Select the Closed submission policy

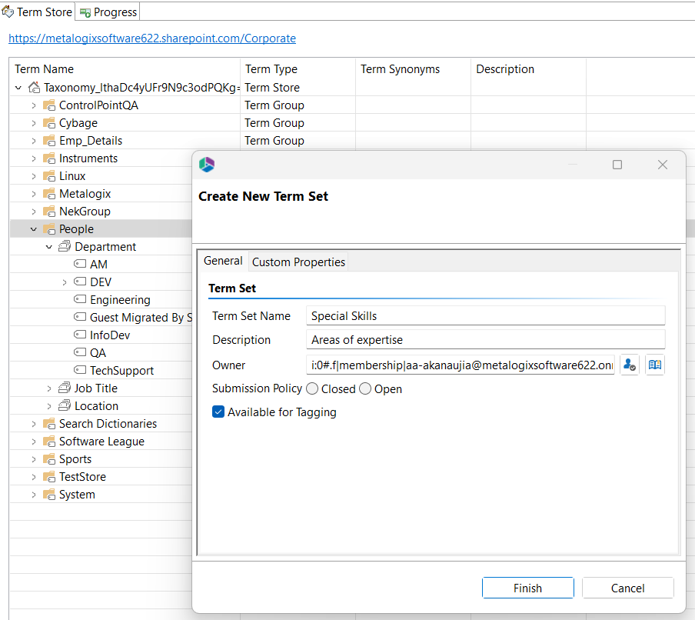coord(312,389)
